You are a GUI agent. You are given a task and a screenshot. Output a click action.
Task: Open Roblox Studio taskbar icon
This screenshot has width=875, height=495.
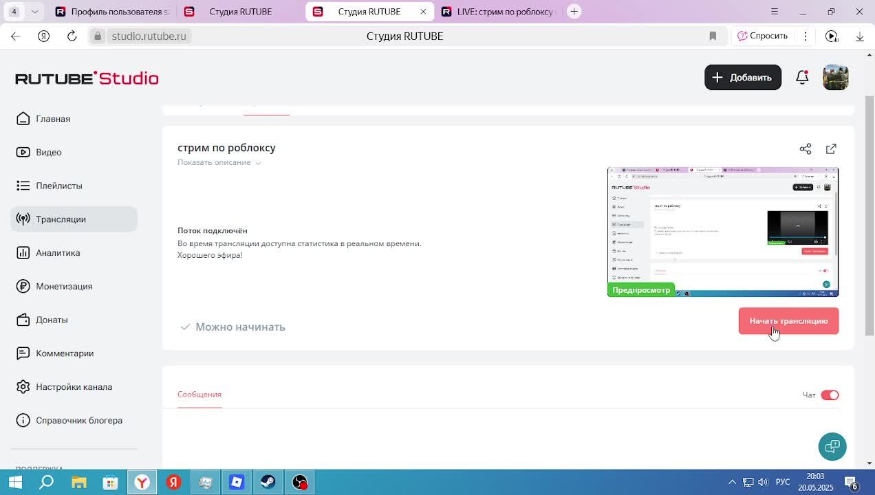pyautogui.click(x=237, y=483)
